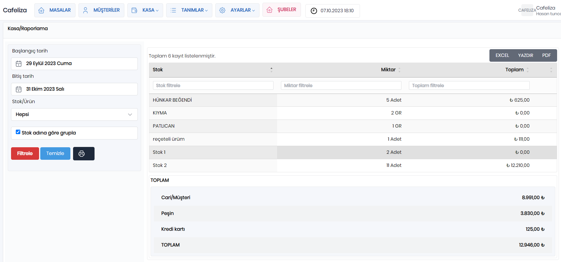Screen dimensions: 561x262
Task: Click the Cafeliza logo link
Action: pyautogui.click(x=15, y=10)
